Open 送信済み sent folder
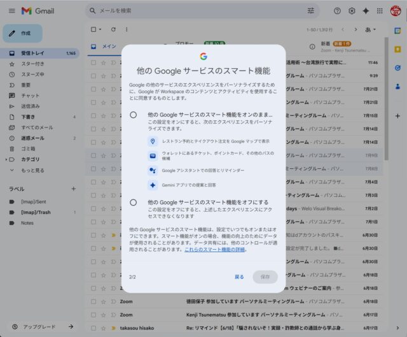 [x=39, y=106]
